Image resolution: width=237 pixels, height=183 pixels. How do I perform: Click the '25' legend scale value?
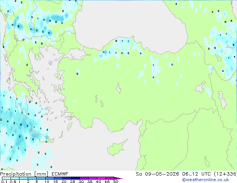73,182
